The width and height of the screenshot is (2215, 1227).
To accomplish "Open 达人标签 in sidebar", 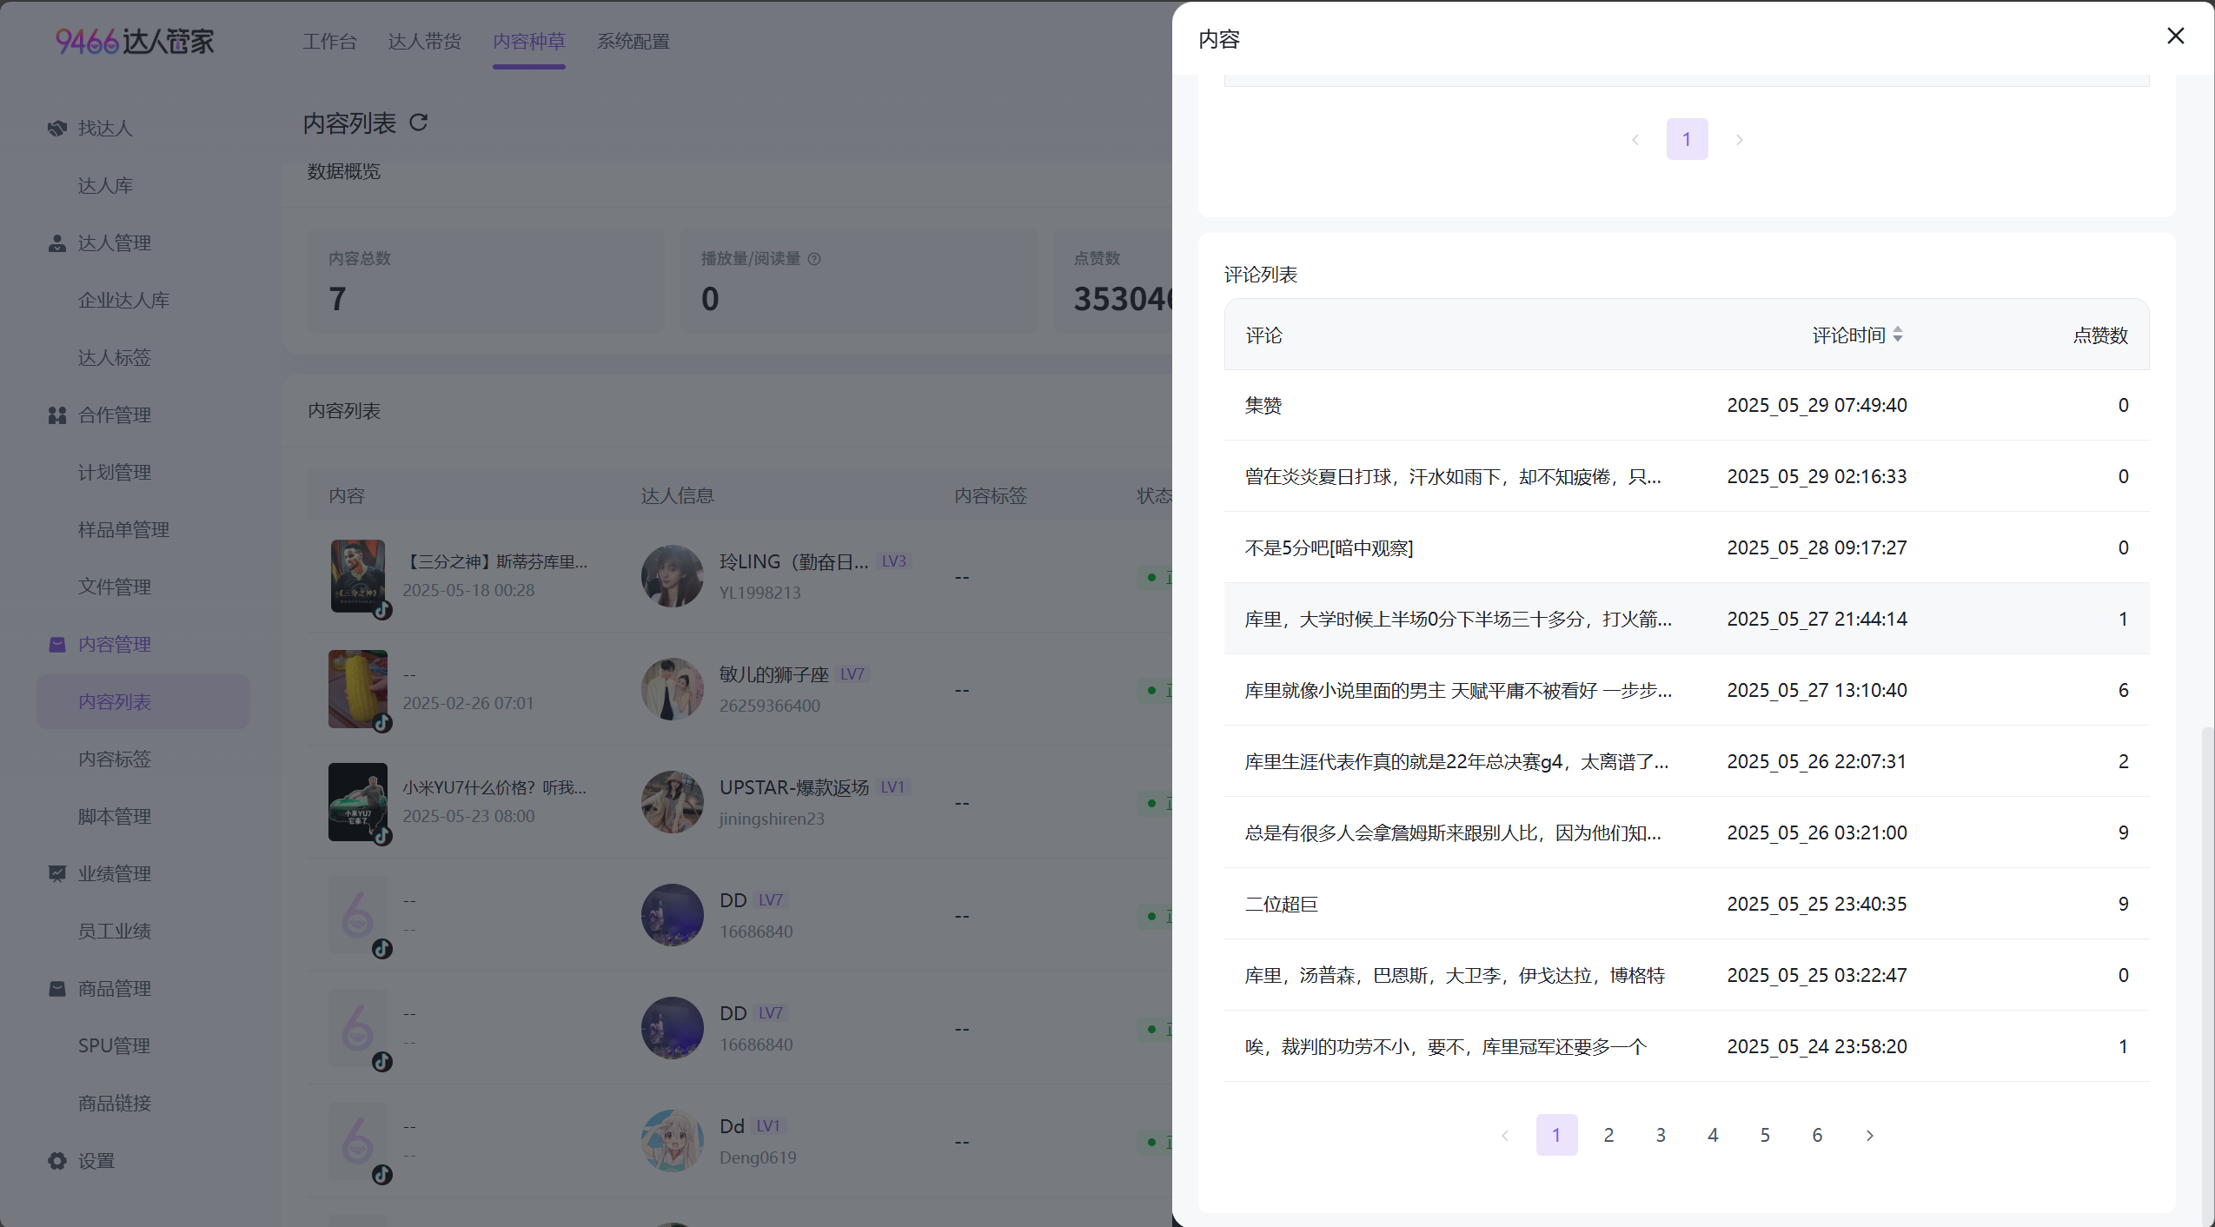I will click(x=115, y=358).
